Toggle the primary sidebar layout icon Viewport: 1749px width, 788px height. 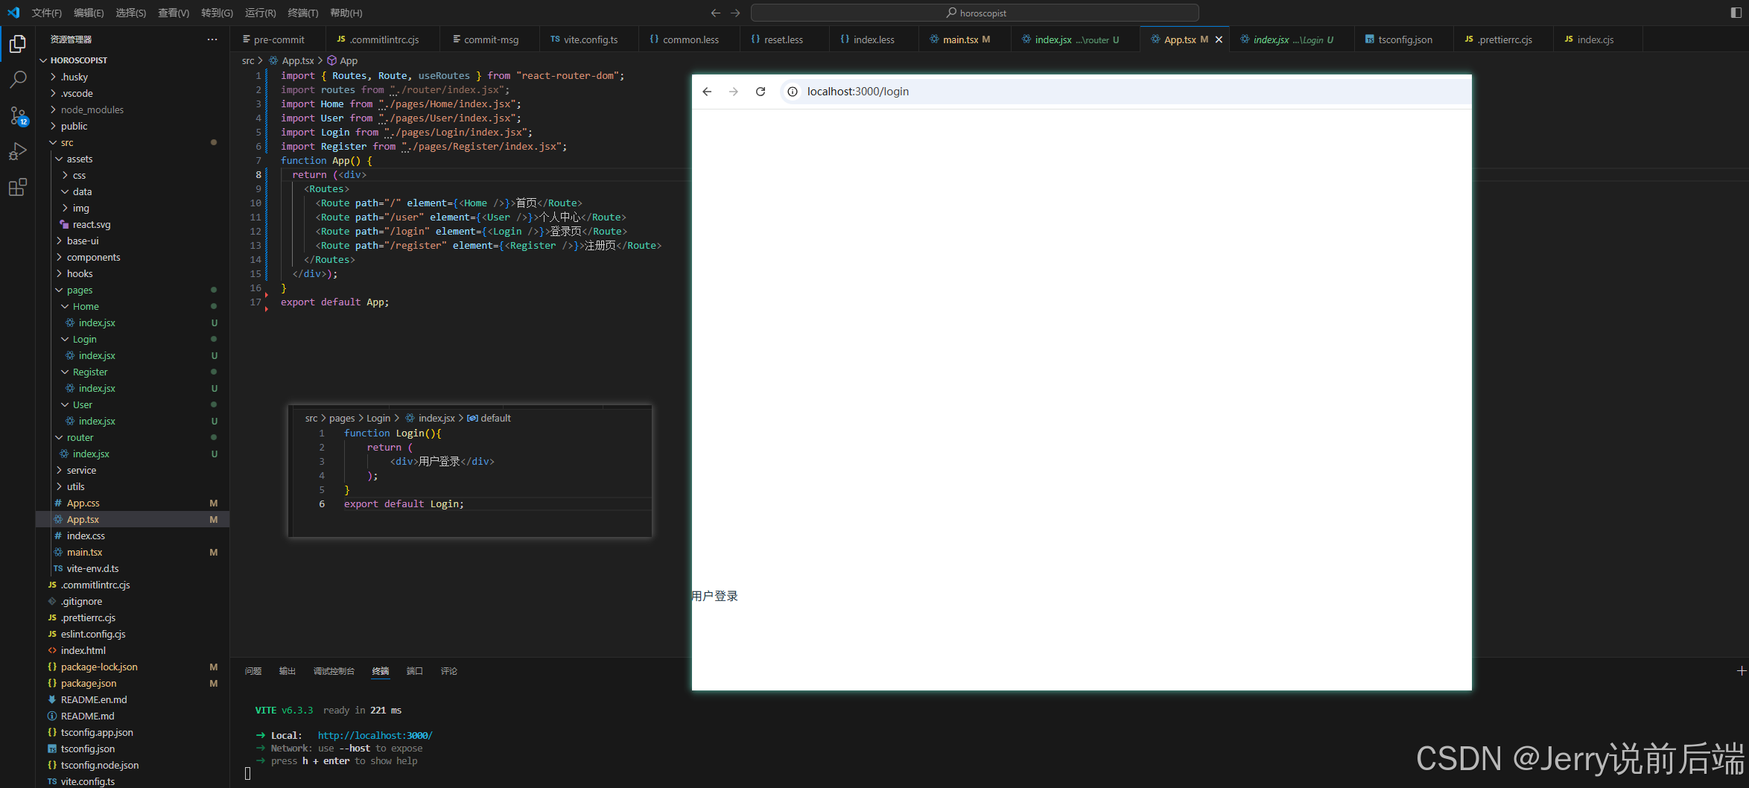[1736, 13]
